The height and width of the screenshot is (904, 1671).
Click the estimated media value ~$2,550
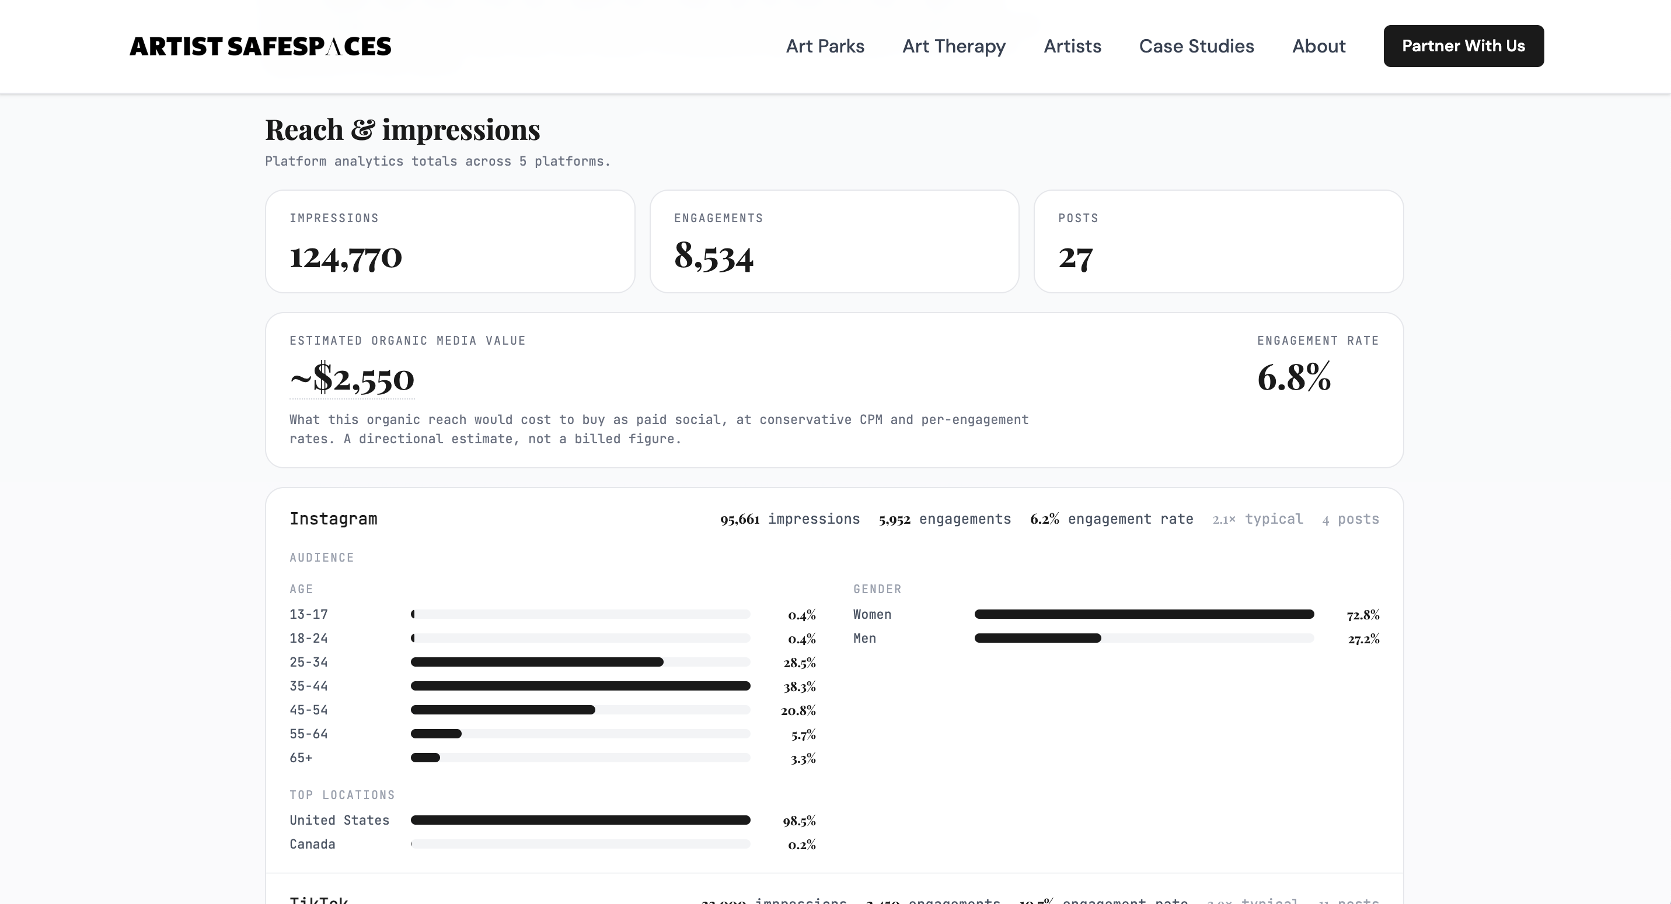click(x=351, y=378)
